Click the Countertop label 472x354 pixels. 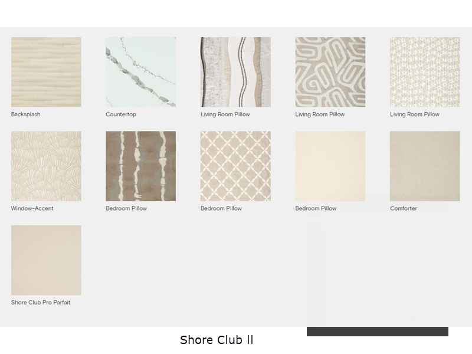click(121, 114)
